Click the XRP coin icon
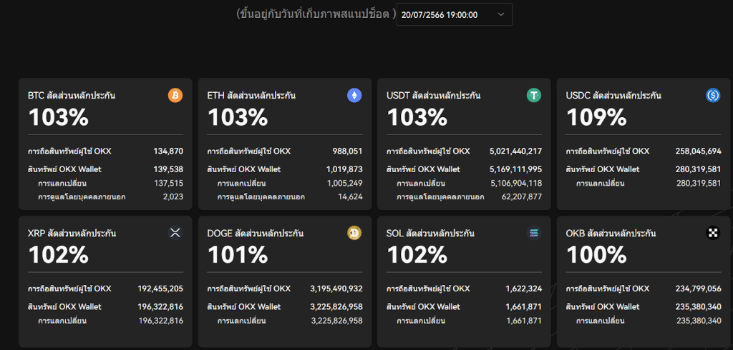This screenshot has width=733, height=350. pos(175,233)
